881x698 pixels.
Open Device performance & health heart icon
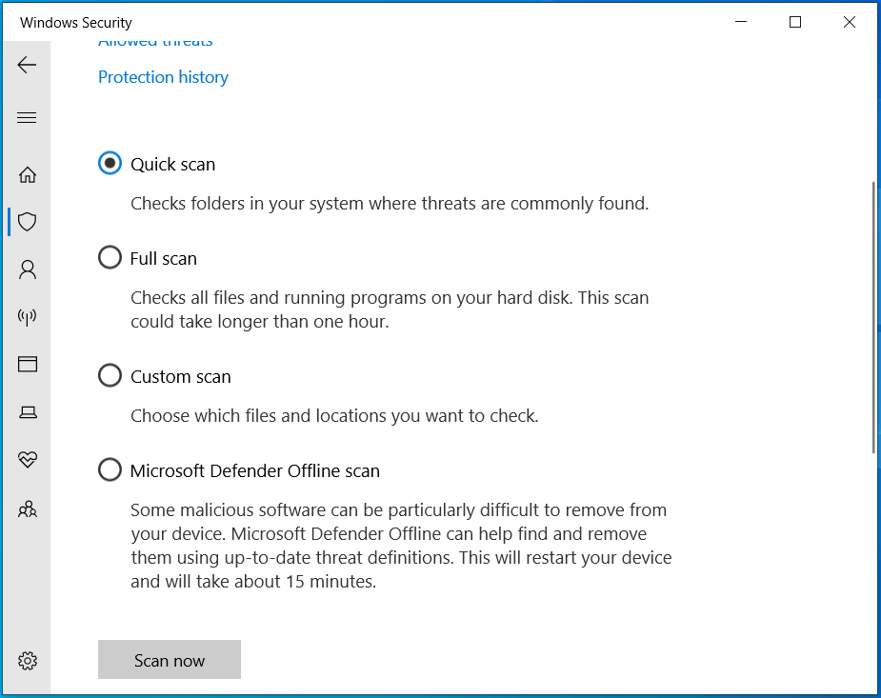click(27, 460)
